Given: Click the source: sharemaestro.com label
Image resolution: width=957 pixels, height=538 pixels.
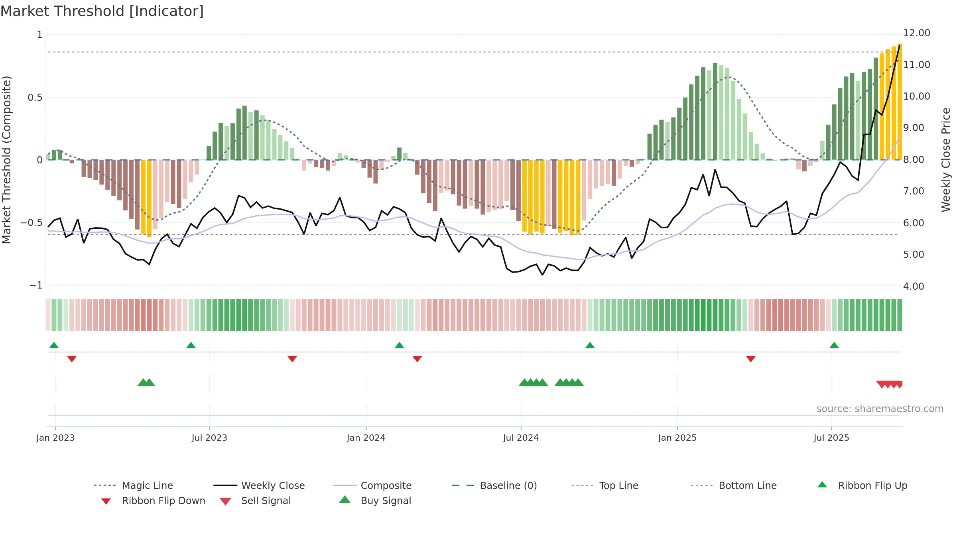Looking at the screenshot, I should point(880,409).
